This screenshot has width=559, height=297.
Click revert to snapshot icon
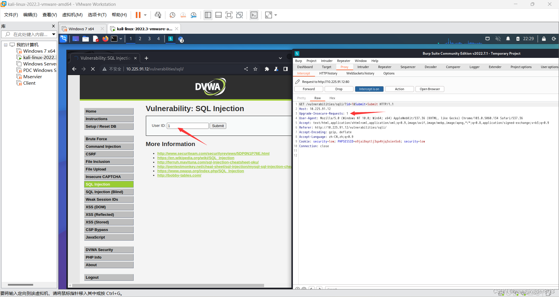[183, 15]
